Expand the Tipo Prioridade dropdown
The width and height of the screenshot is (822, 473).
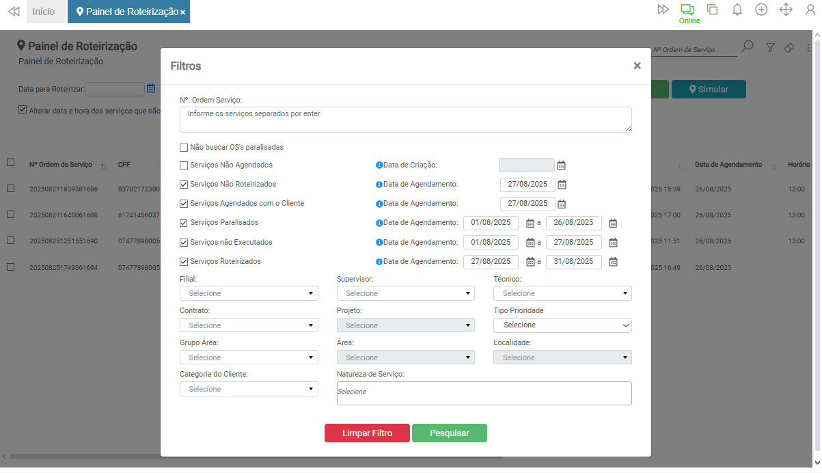click(x=562, y=325)
